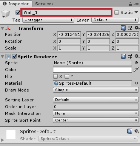Image resolution: width=140 pixels, height=146 pixels.
Task: Expand the Sprites-Default material foldout arrow
Action: click(x=2, y=140)
